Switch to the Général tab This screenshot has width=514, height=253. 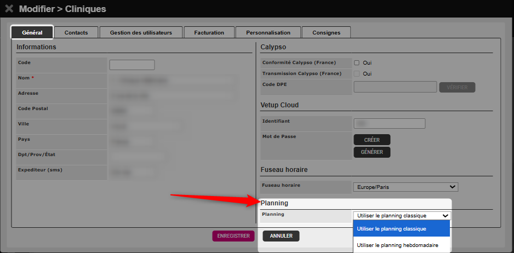pyautogui.click(x=32, y=32)
